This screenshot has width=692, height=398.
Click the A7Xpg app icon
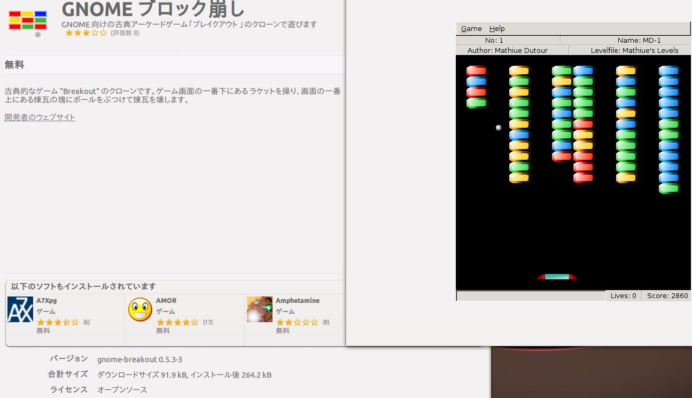20,309
